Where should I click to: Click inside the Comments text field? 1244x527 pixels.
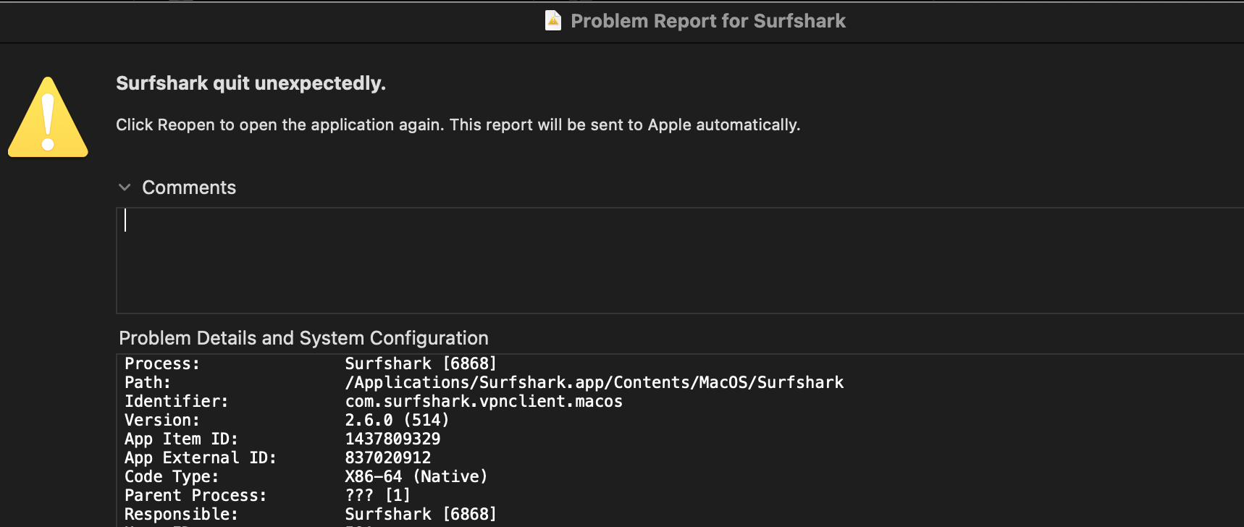click(652, 261)
